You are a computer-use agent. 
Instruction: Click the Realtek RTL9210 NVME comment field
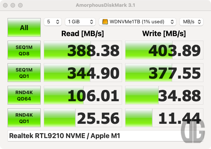pyautogui.click(x=105, y=136)
